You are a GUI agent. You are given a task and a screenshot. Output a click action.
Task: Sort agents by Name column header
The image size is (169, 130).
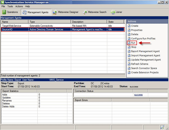click(x=14, y=21)
